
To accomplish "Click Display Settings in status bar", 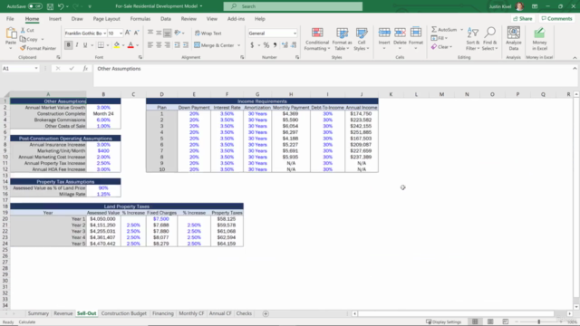I will pyautogui.click(x=443, y=322).
